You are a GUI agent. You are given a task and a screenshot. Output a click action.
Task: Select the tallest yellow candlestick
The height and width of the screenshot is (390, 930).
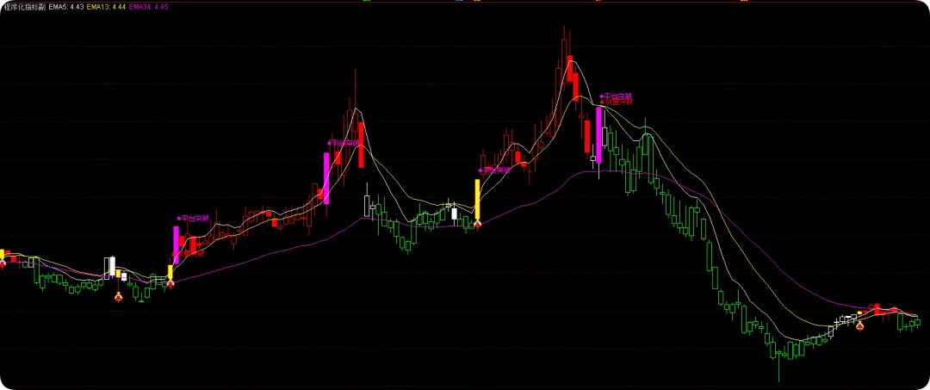coord(477,200)
